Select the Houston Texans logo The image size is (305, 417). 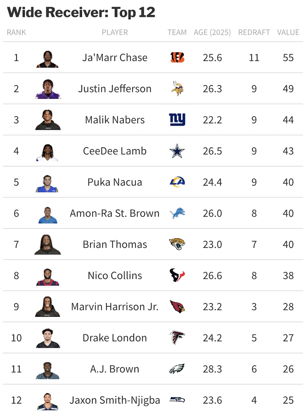(177, 275)
